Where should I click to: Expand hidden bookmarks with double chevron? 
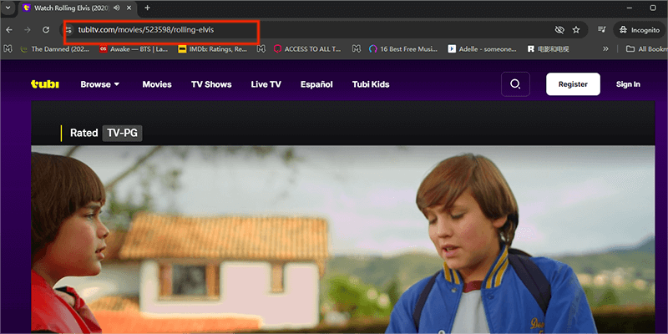pyautogui.click(x=605, y=49)
